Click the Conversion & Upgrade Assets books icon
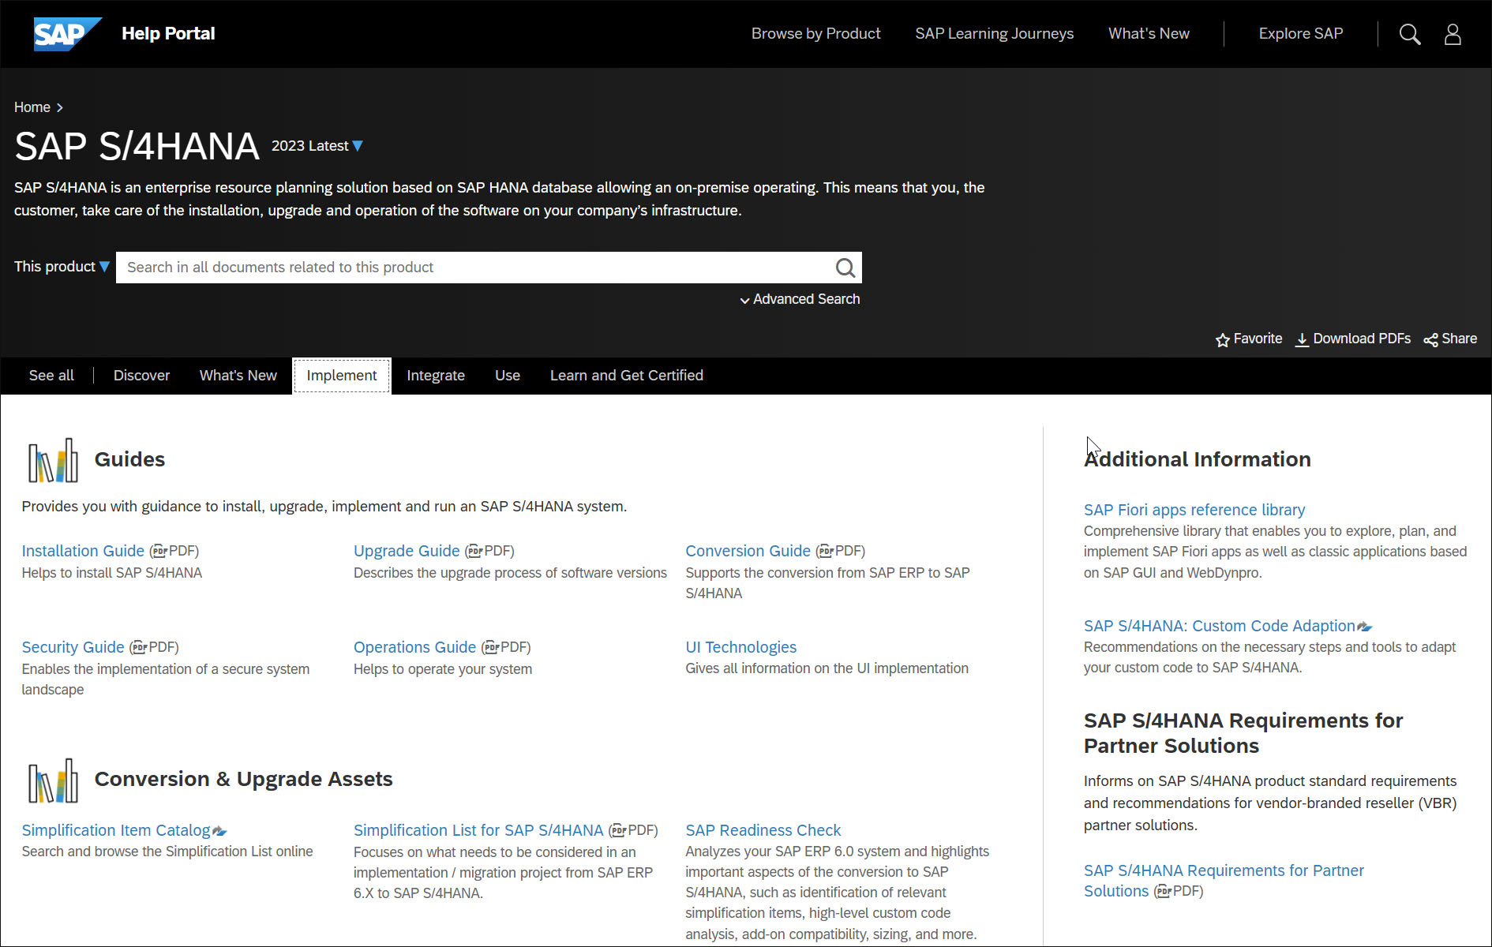The image size is (1492, 947). [53, 780]
